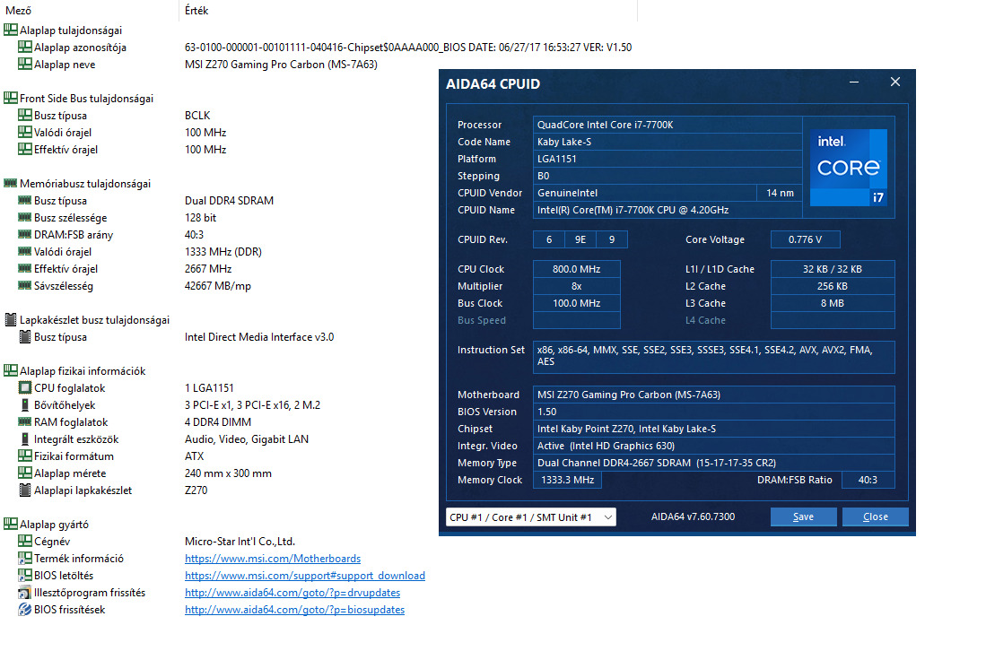Open the CPU #1 / Core #1 selector dropdown
This screenshot has width=986, height=651.
tap(531, 517)
